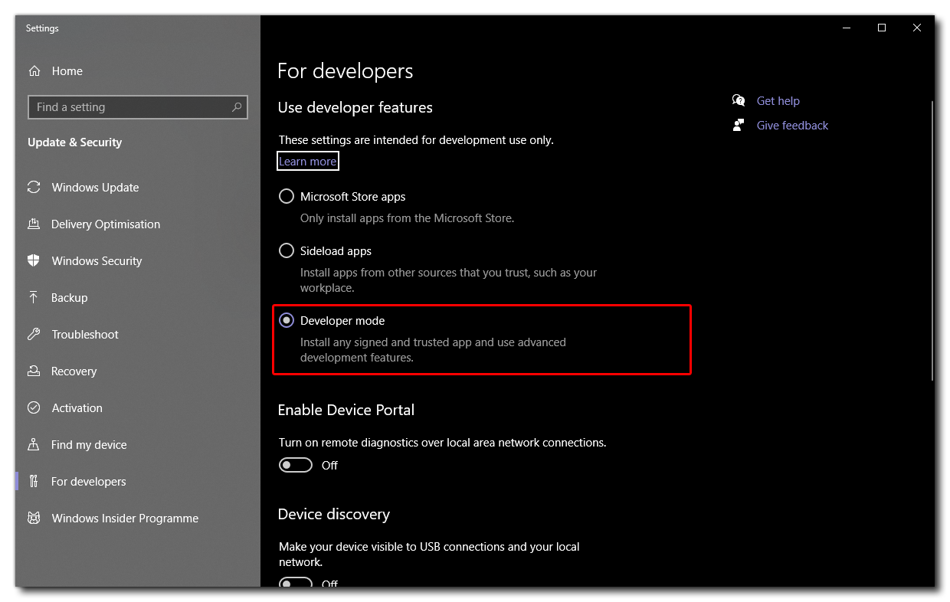Go to Find my device page
The image size is (950, 602).
click(89, 445)
